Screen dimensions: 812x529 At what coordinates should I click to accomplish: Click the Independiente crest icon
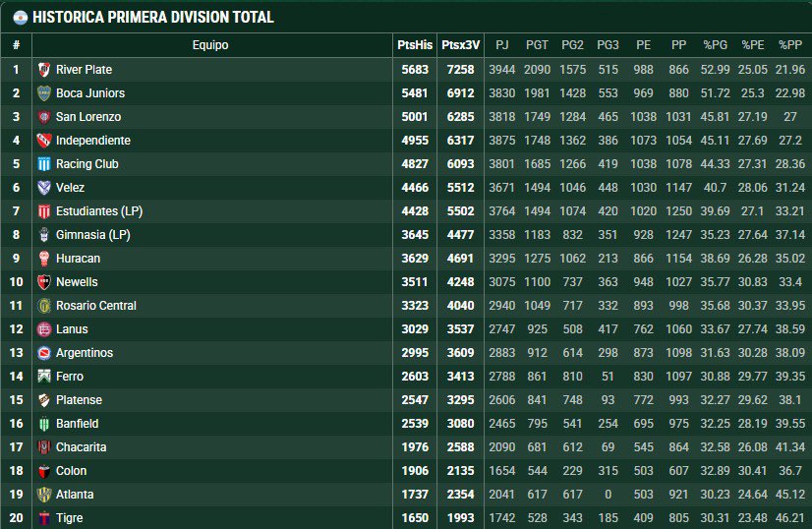[x=44, y=141]
